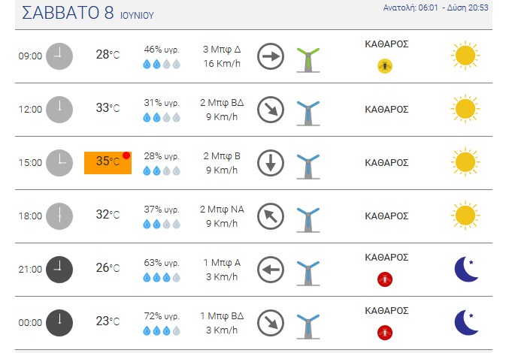Click the green wind turbine icon at 09:00
This screenshot has width=506, height=353.
pyautogui.click(x=308, y=59)
